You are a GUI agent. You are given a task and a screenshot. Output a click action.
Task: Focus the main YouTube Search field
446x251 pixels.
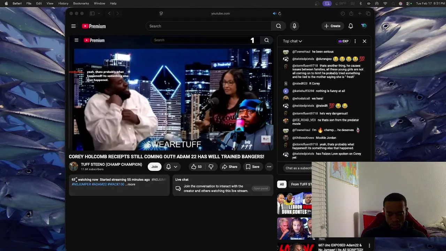(208, 26)
